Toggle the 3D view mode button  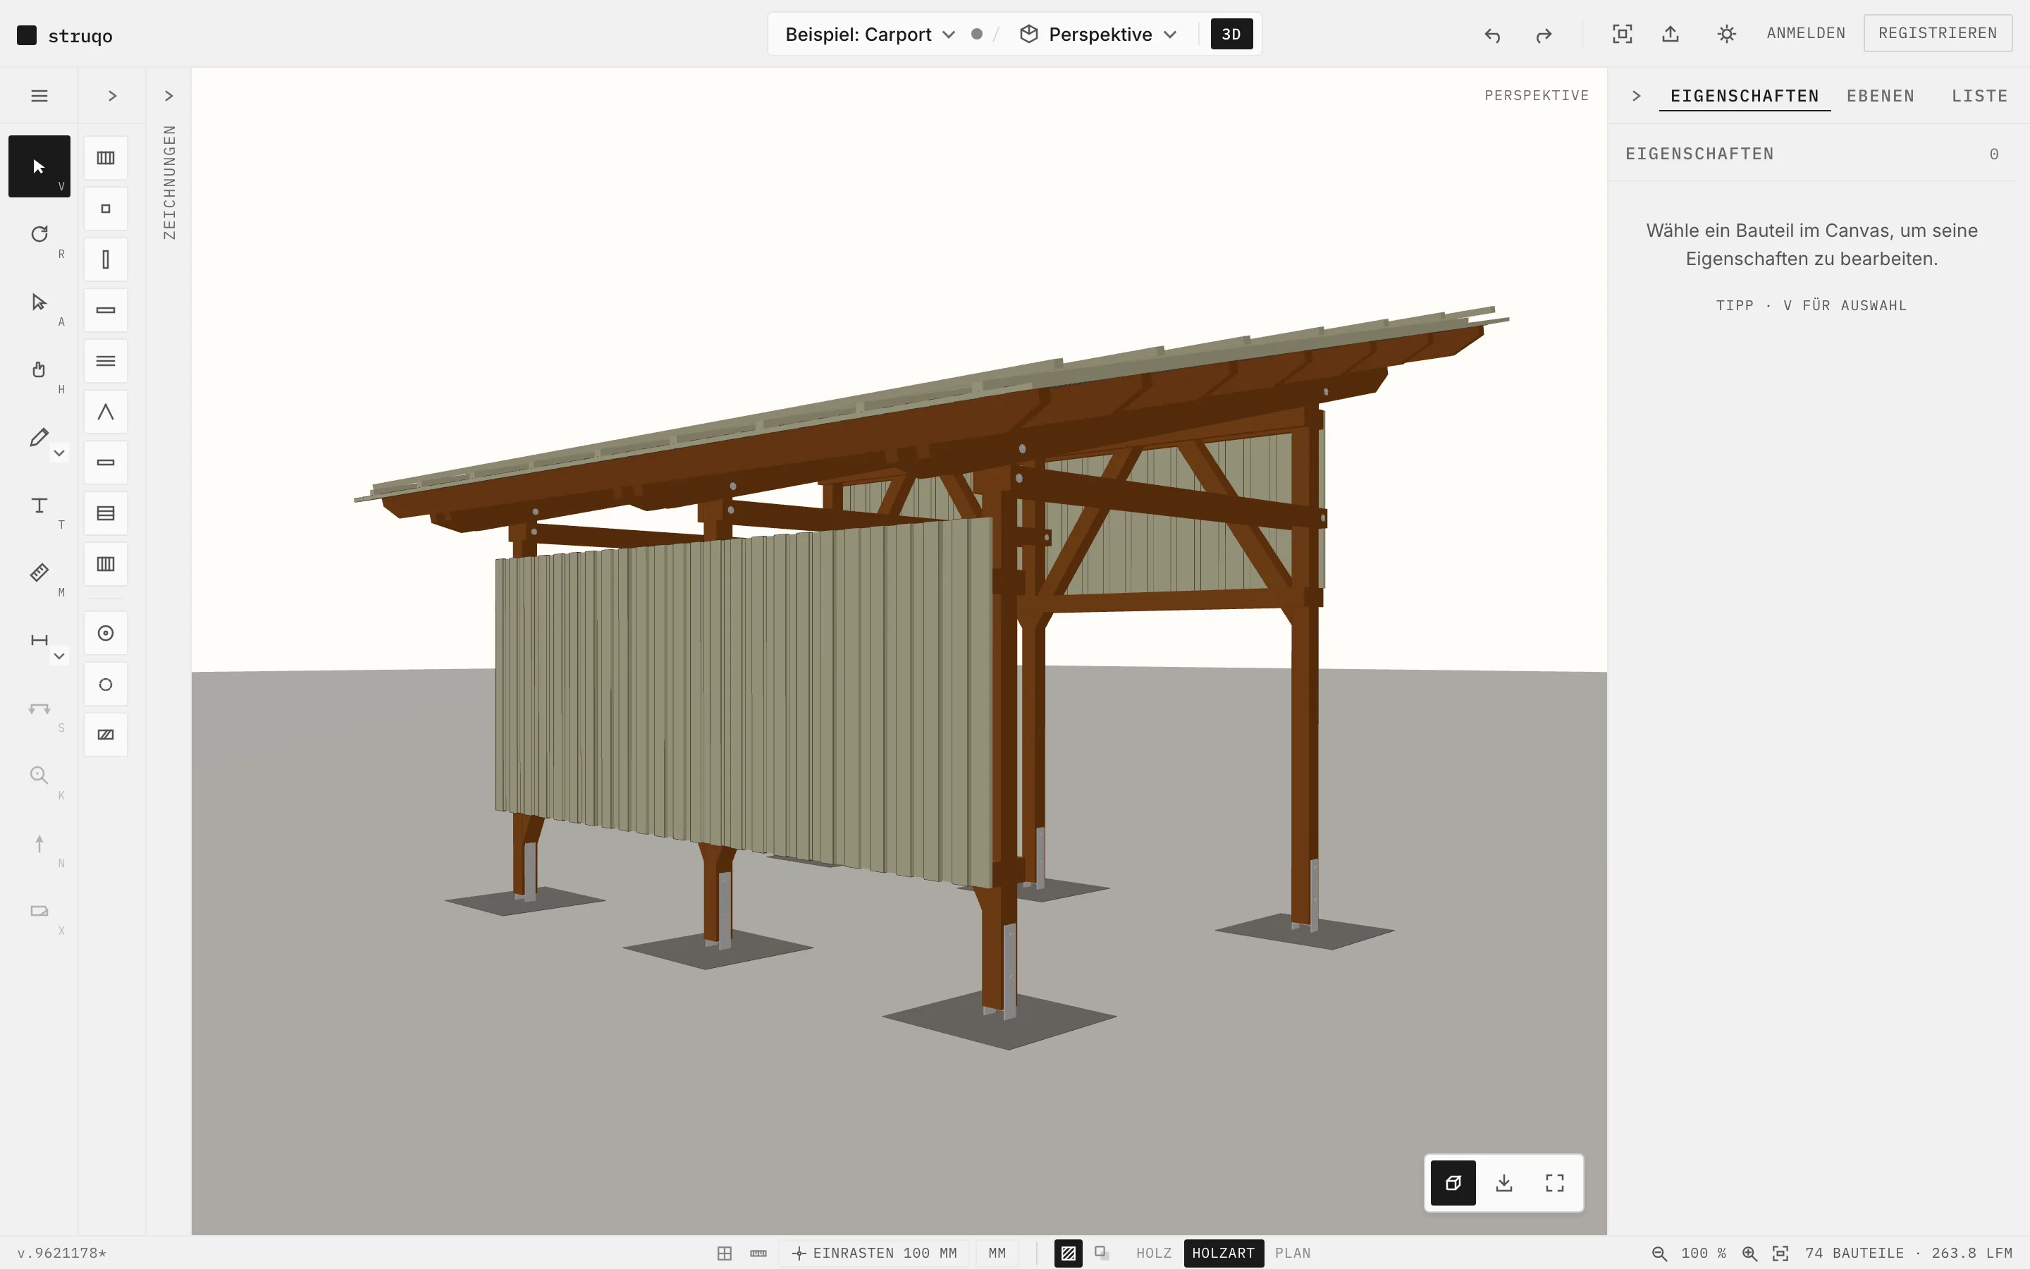[1231, 35]
